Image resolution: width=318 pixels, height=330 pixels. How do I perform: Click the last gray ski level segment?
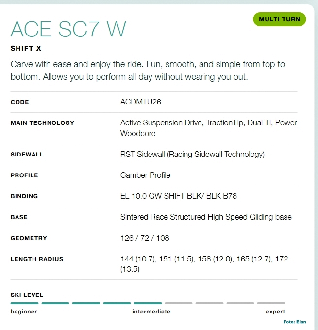(271, 303)
